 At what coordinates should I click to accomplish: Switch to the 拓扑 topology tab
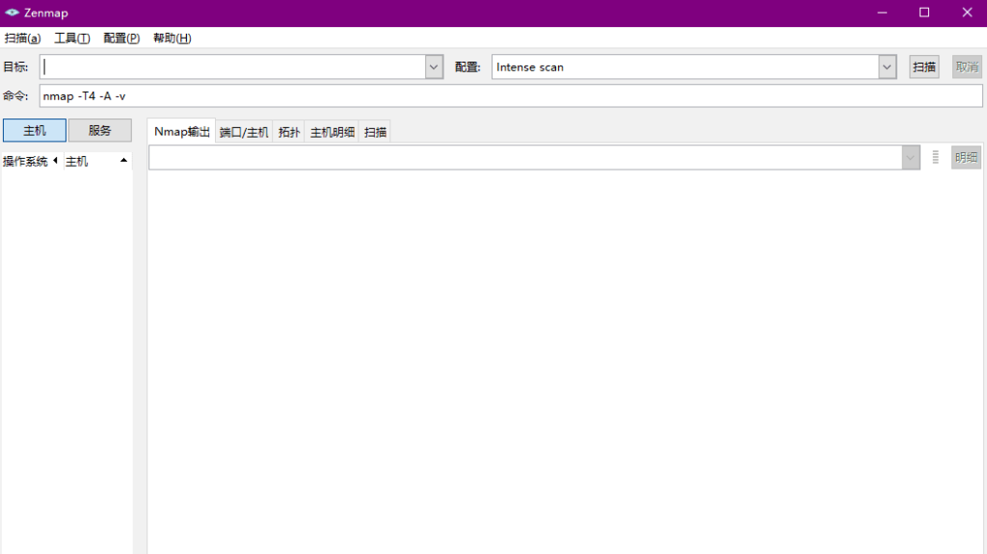289,132
